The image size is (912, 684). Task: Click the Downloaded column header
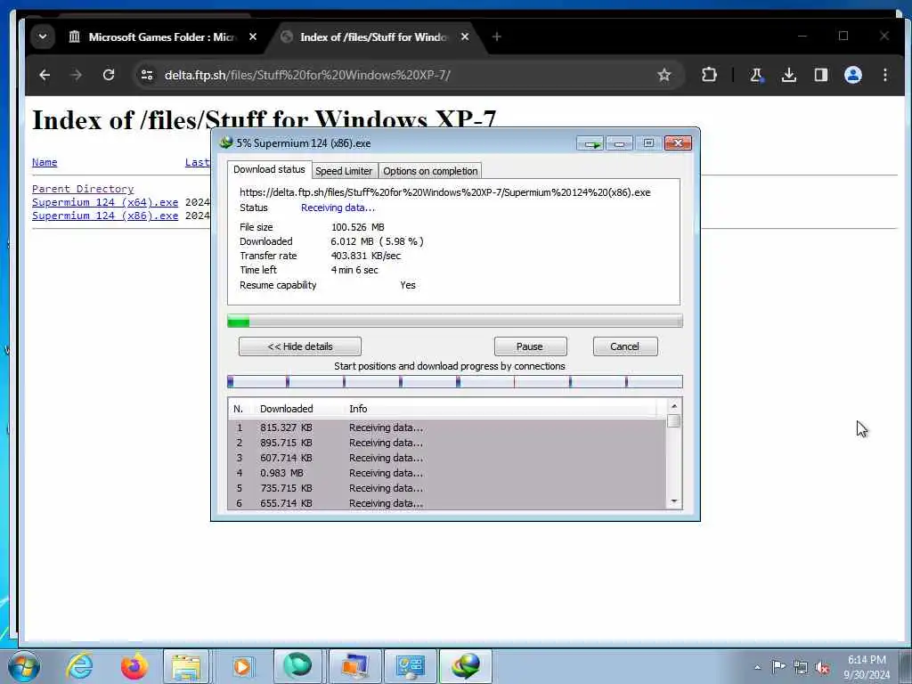click(x=299, y=409)
